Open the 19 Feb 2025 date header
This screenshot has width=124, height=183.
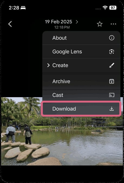(58, 22)
